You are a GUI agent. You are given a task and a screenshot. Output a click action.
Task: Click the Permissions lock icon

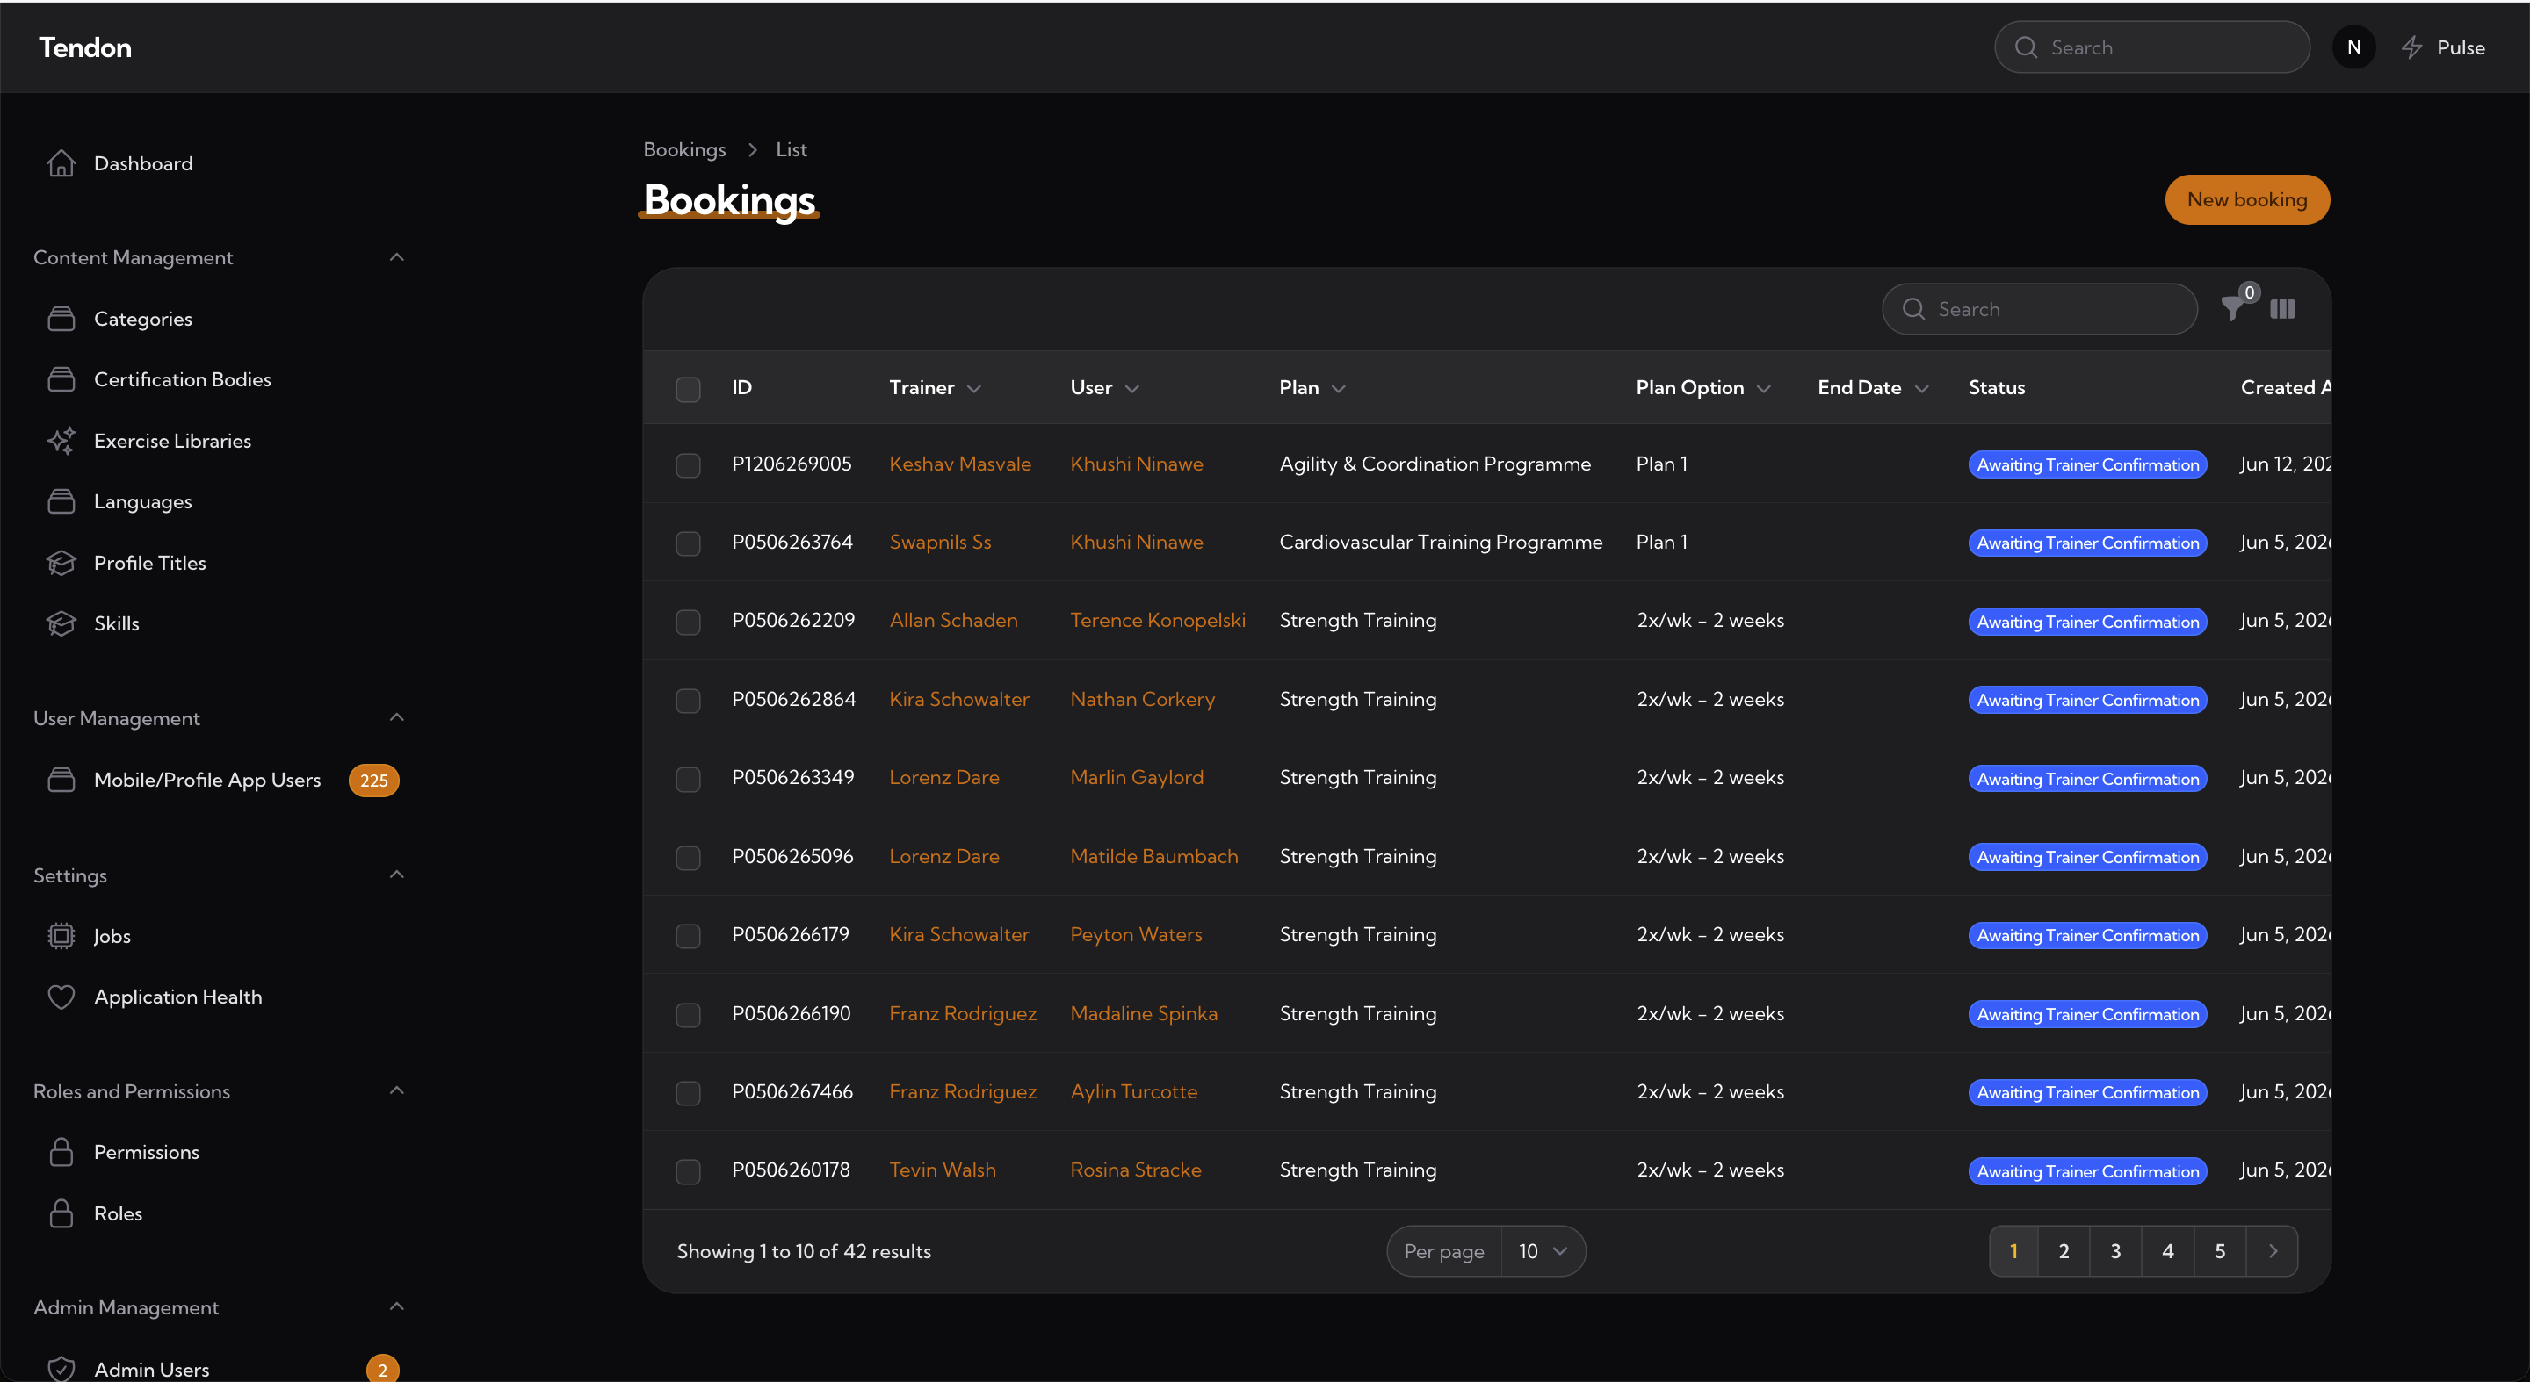click(61, 1152)
